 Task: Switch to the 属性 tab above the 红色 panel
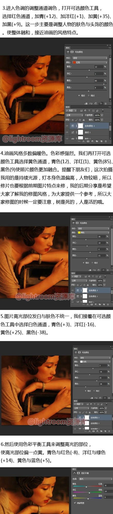tap(68, 48)
